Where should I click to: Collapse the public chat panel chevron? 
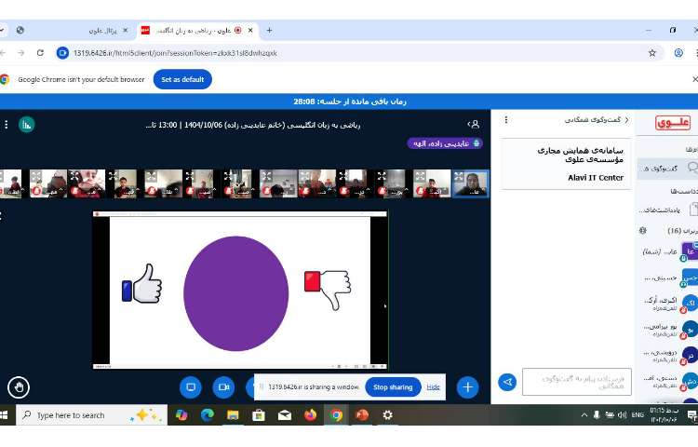626,120
